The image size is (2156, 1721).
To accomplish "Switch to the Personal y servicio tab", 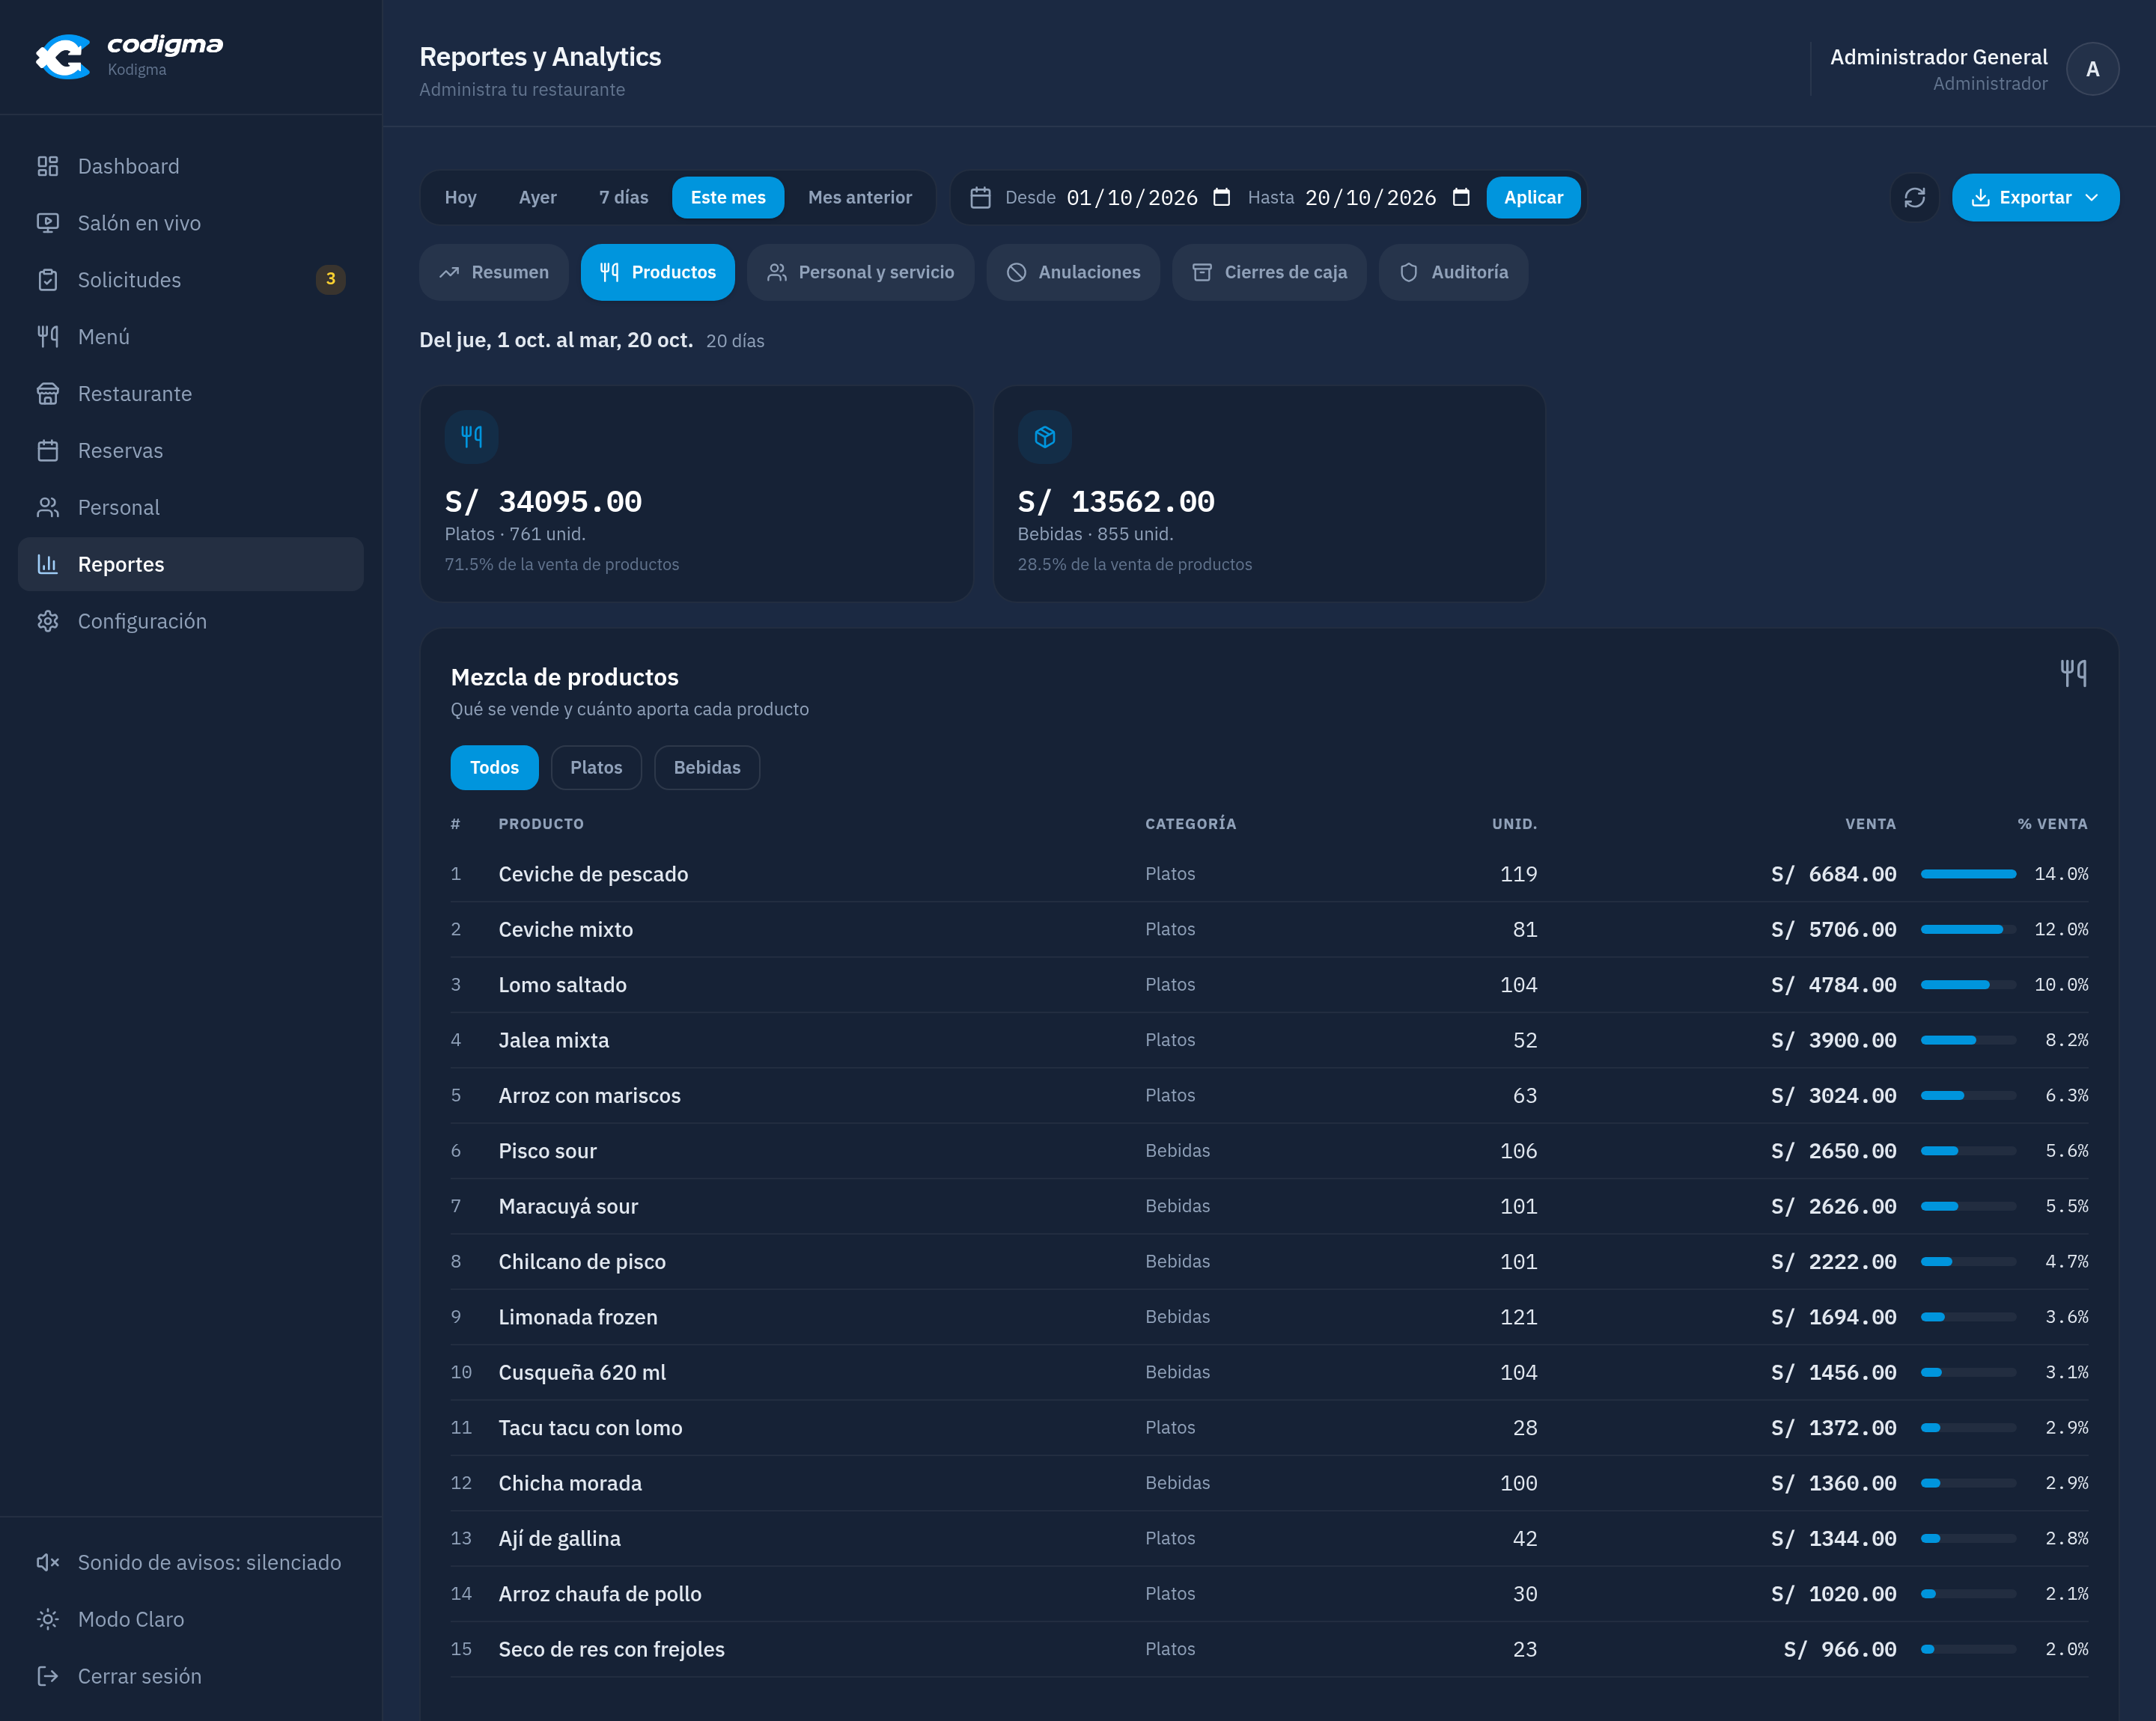I will tap(860, 272).
